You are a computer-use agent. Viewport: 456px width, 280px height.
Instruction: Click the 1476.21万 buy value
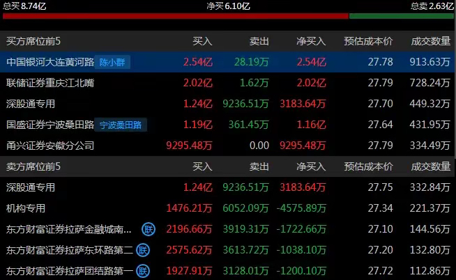[x=189, y=208]
